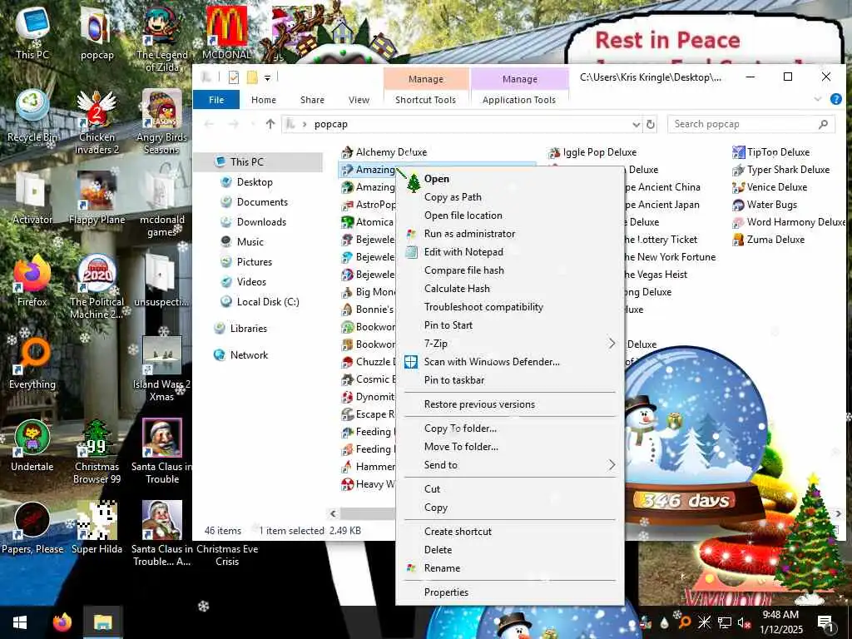This screenshot has width=852, height=639.
Task: Open the Shortcut Tools tab
Action: click(425, 100)
